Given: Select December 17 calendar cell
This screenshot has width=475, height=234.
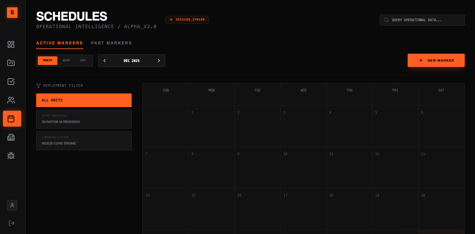Looking at the screenshot, I should coord(304,209).
